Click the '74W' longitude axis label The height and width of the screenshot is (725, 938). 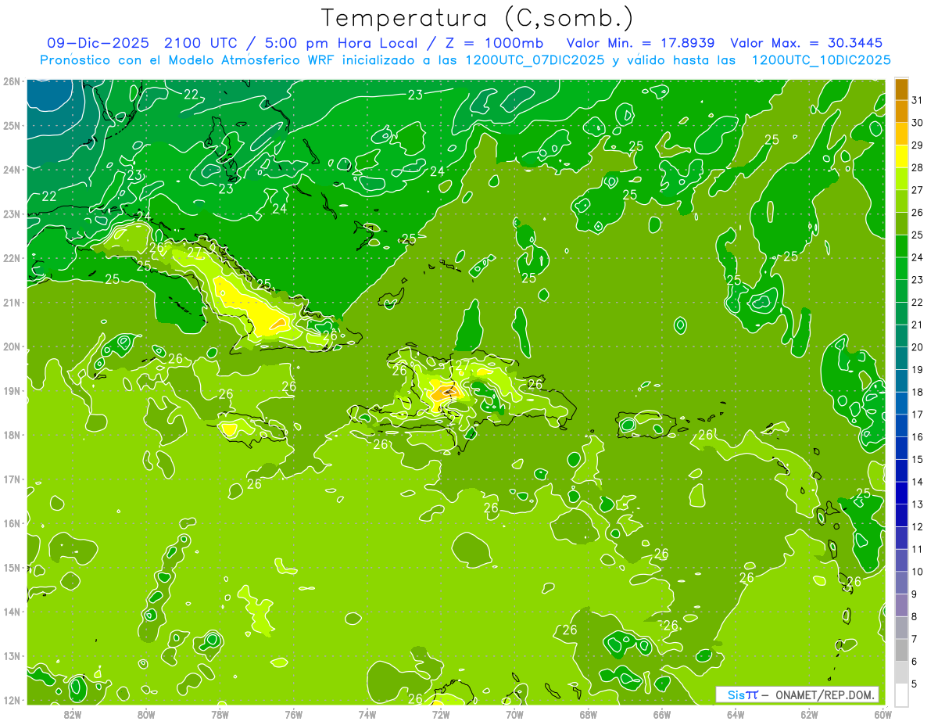pyautogui.click(x=367, y=714)
